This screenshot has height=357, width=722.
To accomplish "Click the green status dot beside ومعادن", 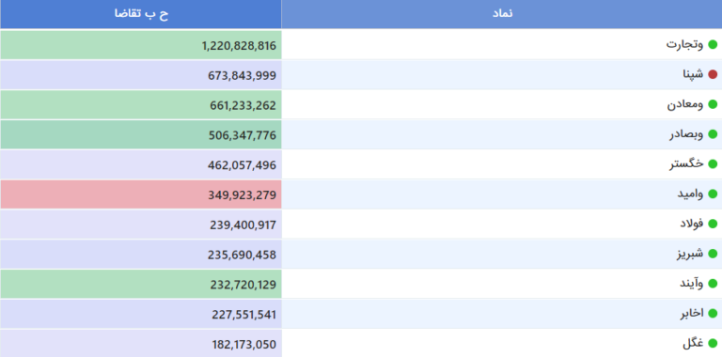I will pyautogui.click(x=713, y=104).
